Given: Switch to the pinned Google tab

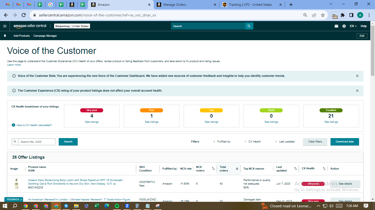Looking at the screenshot, I should click(x=50, y=5).
